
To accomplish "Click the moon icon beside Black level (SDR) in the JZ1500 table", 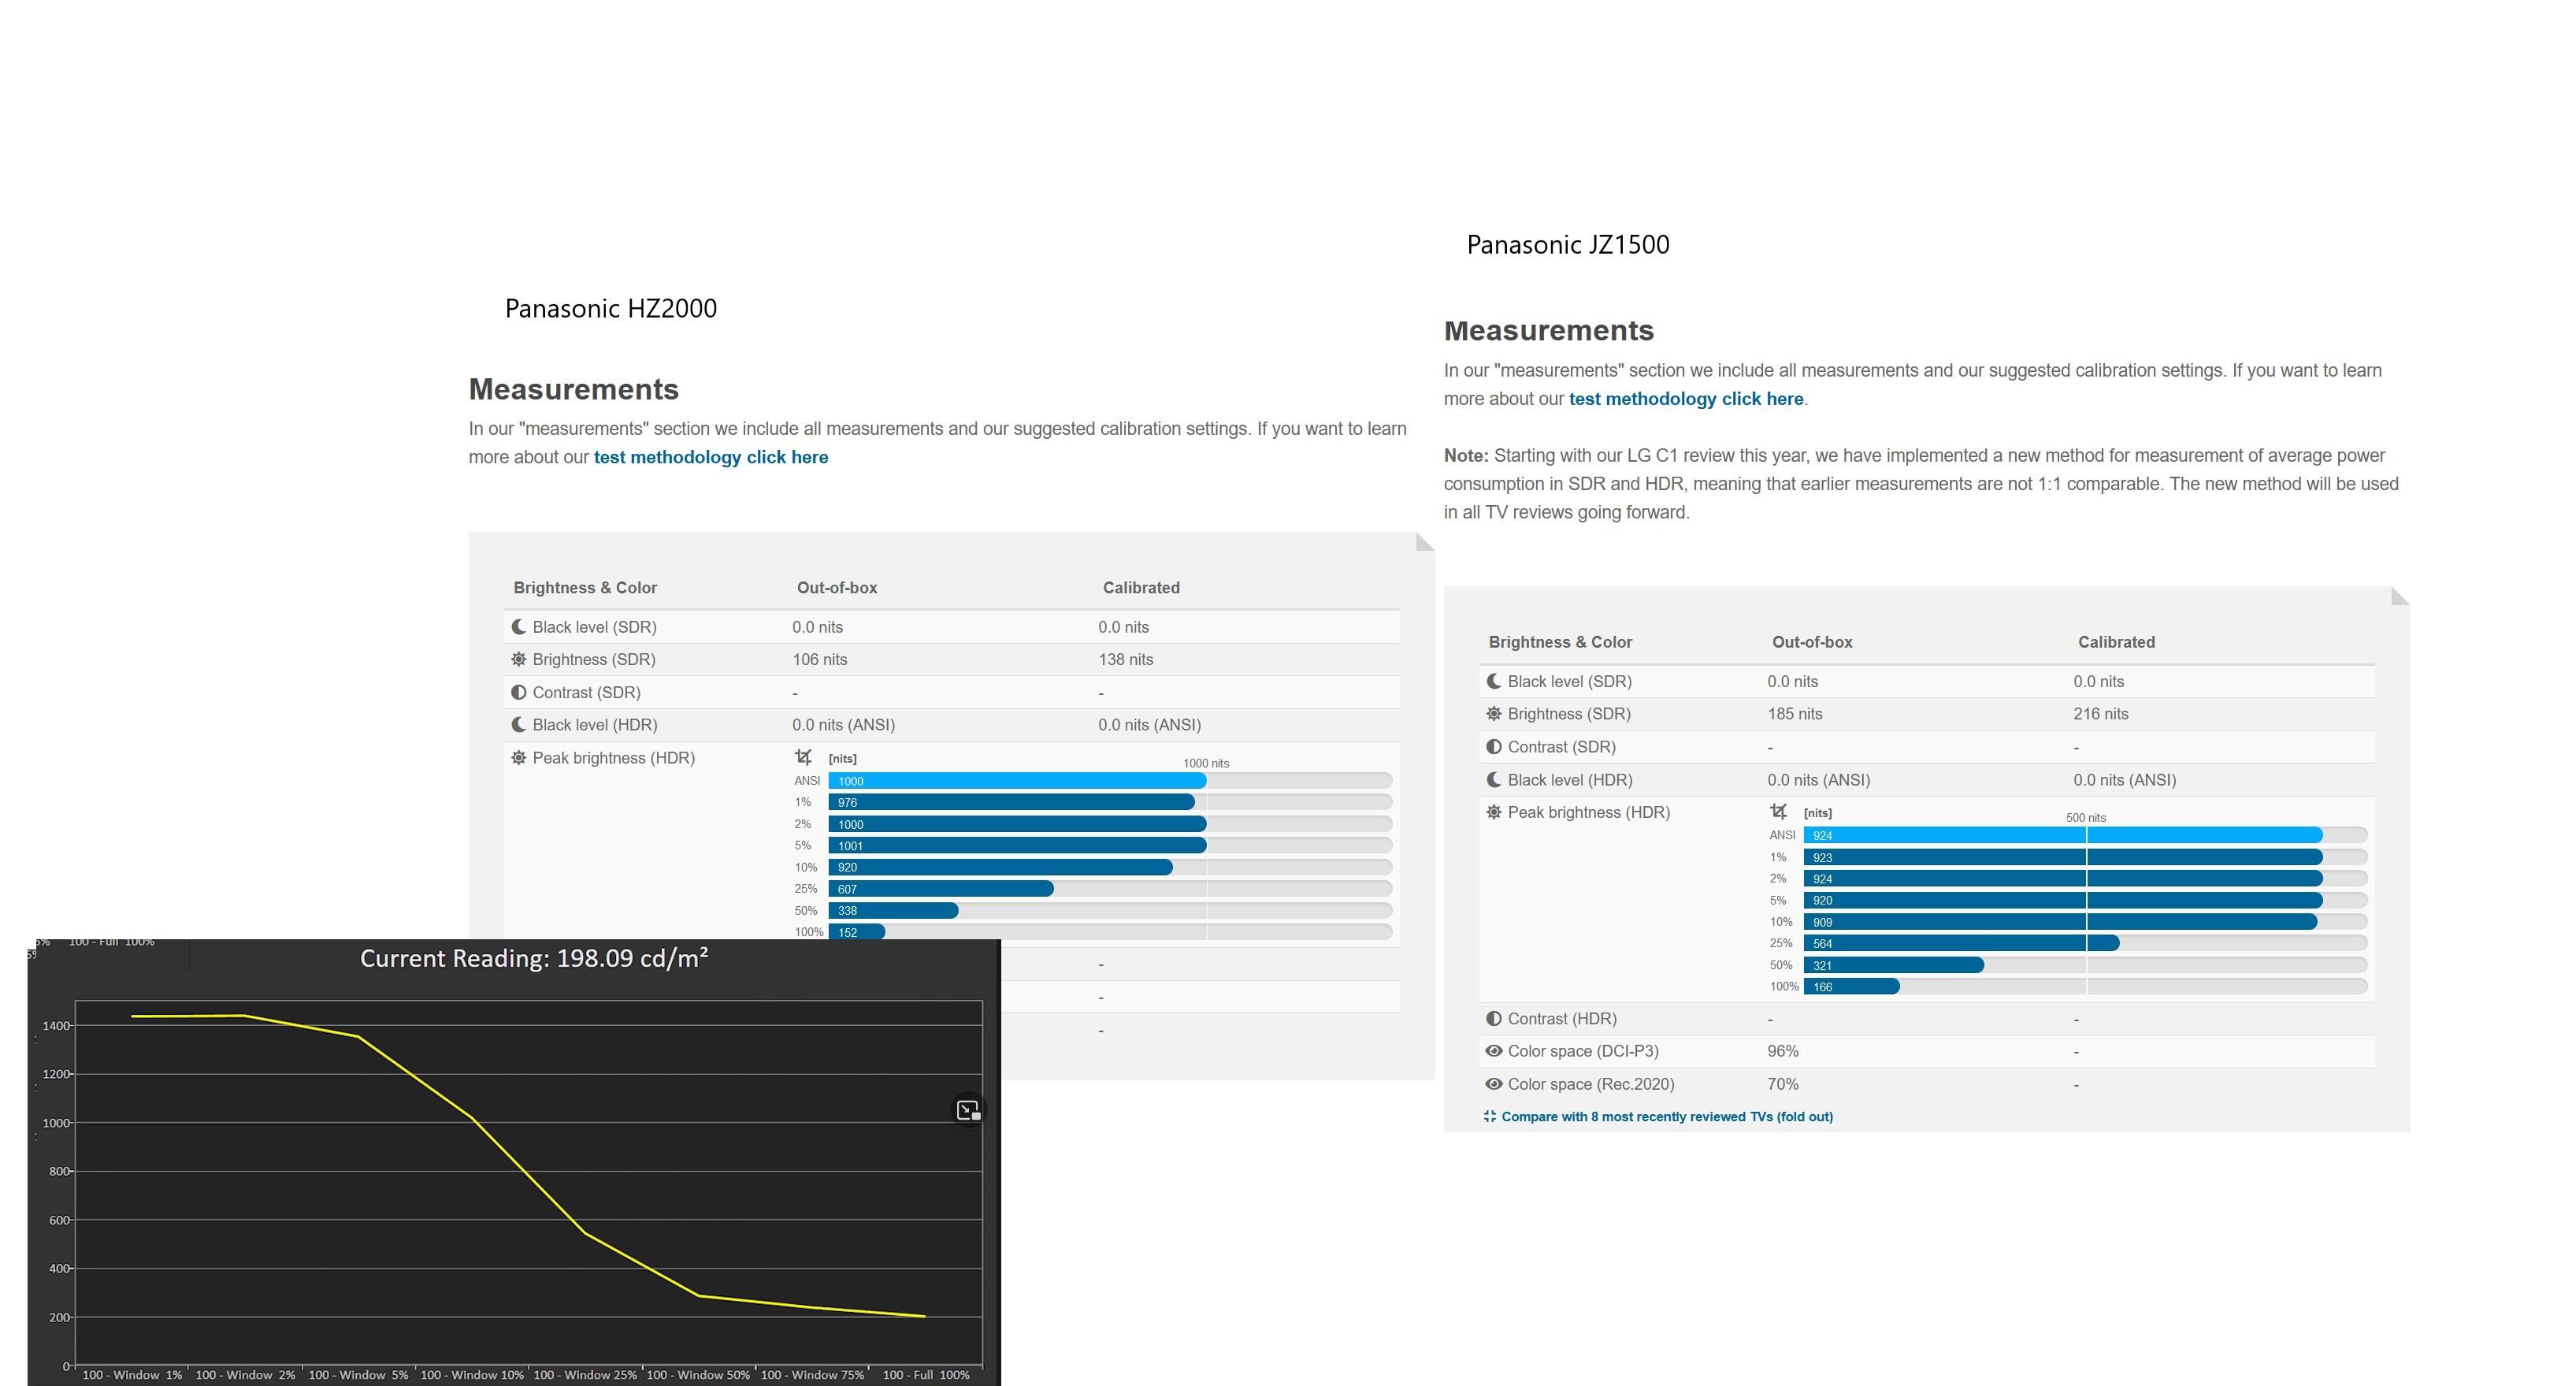I will click(x=1493, y=681).
